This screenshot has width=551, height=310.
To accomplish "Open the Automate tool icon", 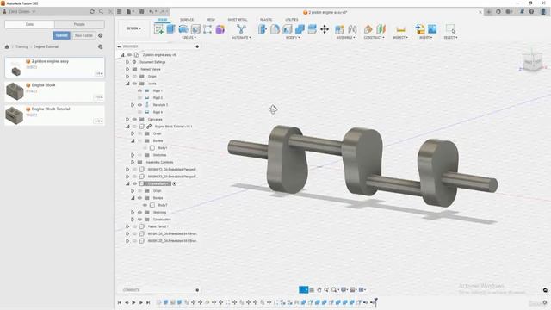I will 241,29.
